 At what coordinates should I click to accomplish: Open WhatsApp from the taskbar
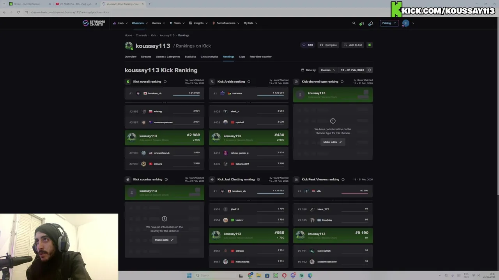[x=276, y=275]
